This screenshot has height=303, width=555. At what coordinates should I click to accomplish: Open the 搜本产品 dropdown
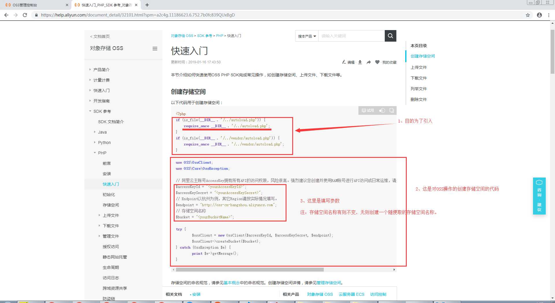[307, 36]
